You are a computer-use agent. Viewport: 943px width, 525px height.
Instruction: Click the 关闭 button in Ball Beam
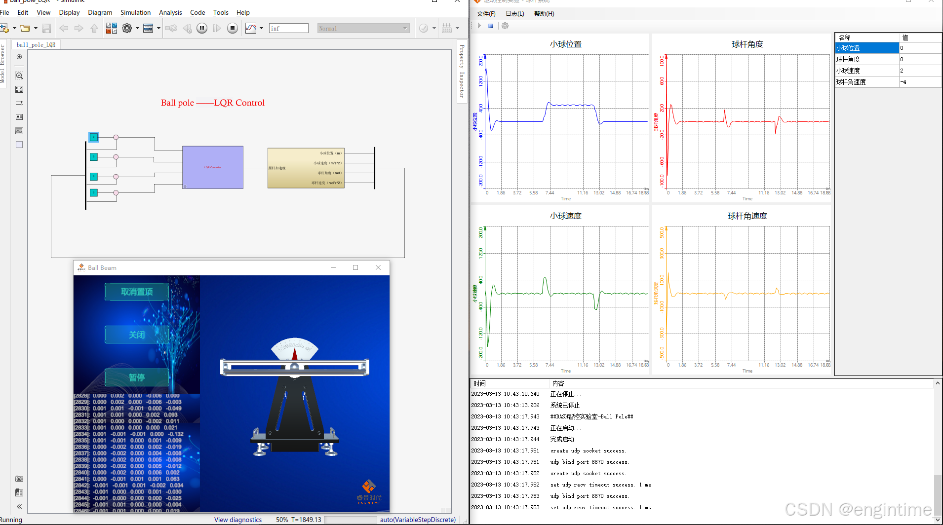click(x=137, y=335)
